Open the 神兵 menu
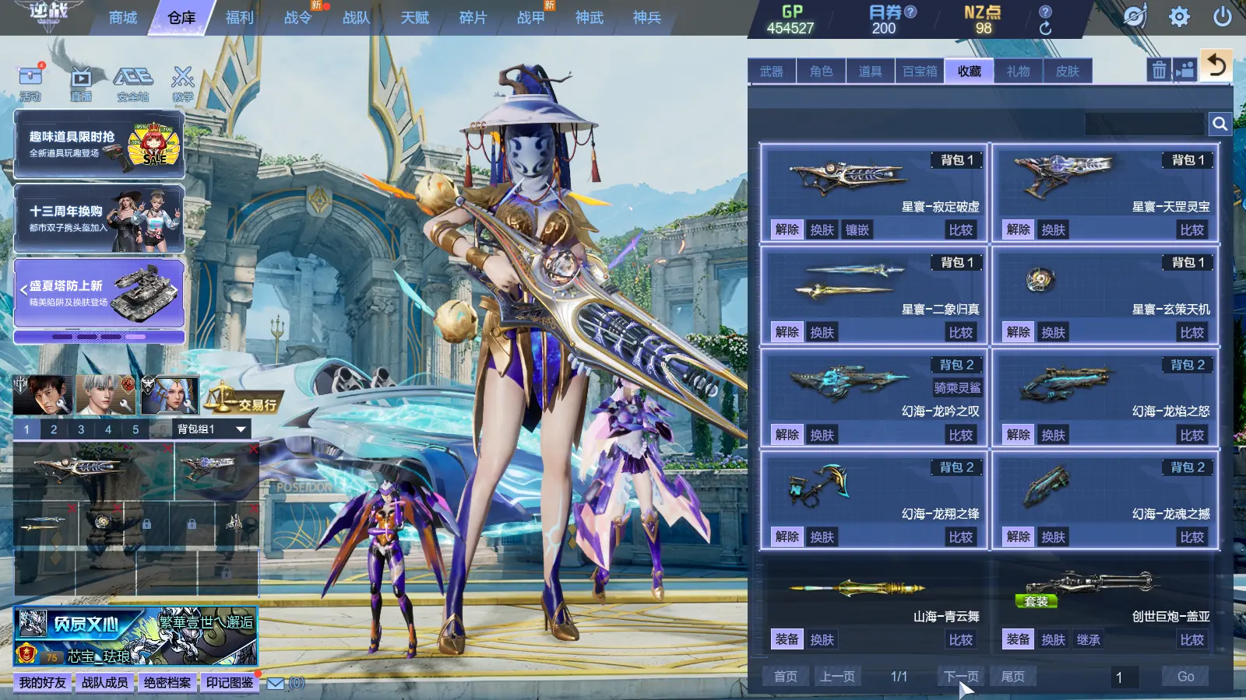 coord(646,17)
